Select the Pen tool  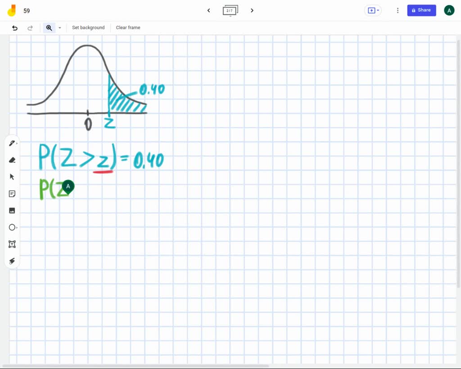[x=12, y=143]
